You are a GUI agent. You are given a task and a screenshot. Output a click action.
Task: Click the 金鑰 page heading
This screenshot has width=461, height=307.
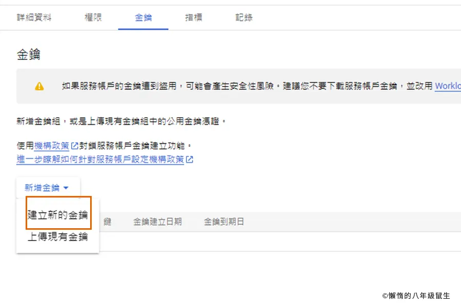[29, 55]
